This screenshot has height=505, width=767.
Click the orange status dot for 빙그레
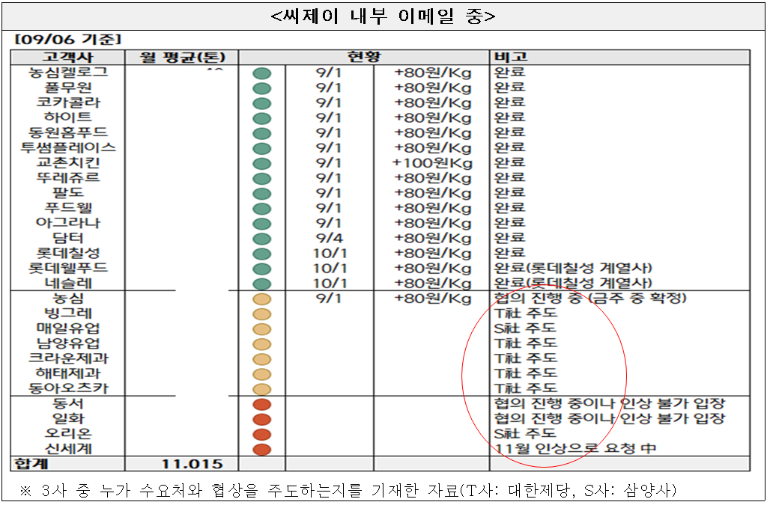(x=261, y=313)
